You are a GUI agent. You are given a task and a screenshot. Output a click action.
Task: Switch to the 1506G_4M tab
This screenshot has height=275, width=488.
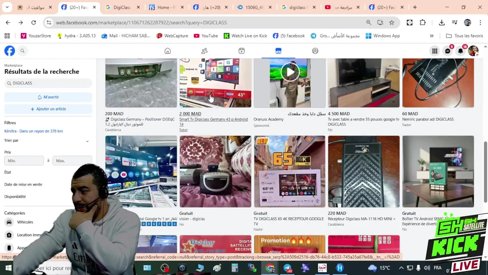(x=255, y=7)
